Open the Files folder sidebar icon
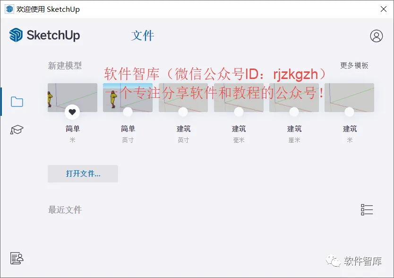 pyautogui.click(x=17, y=102)
